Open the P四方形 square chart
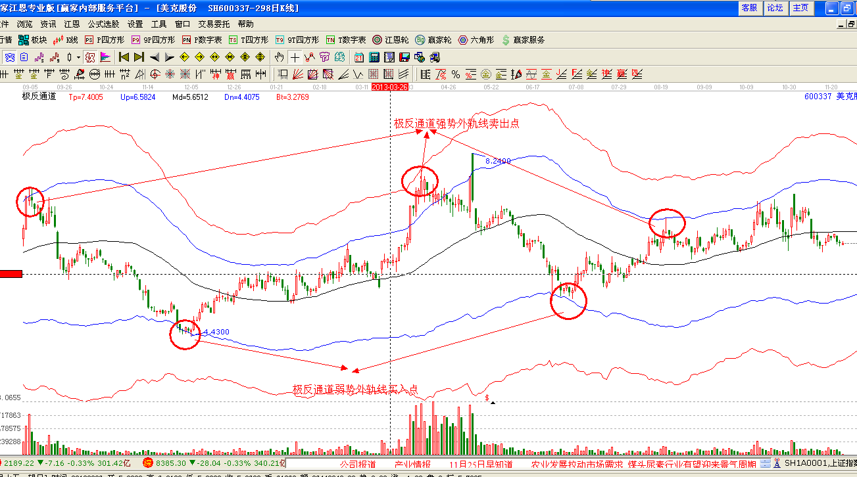The width and height of the screenshot is (857, 477). pos(104,40)
